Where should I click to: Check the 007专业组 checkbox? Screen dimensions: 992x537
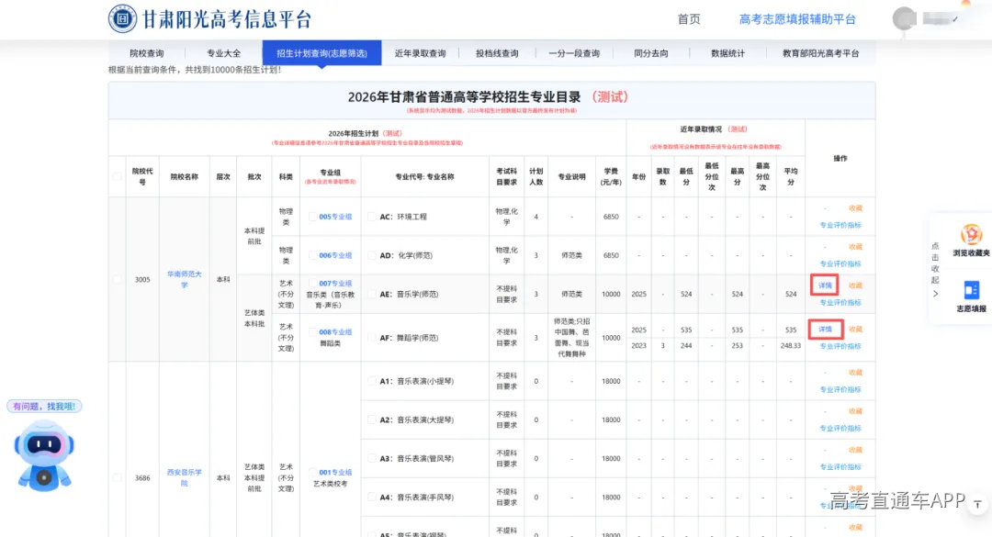click(x=312, y=284)
